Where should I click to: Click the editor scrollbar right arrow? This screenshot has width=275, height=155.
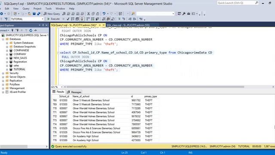[x=273, y=87]
